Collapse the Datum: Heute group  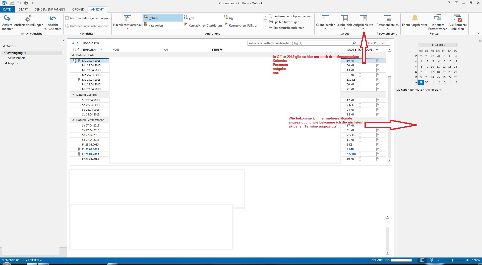[x=73, y=55]
